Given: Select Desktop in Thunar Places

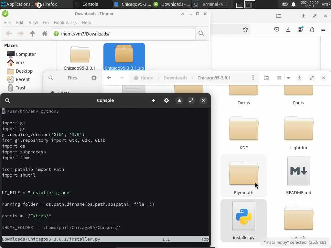Looking at the screenshot, I should pos(20,71).
